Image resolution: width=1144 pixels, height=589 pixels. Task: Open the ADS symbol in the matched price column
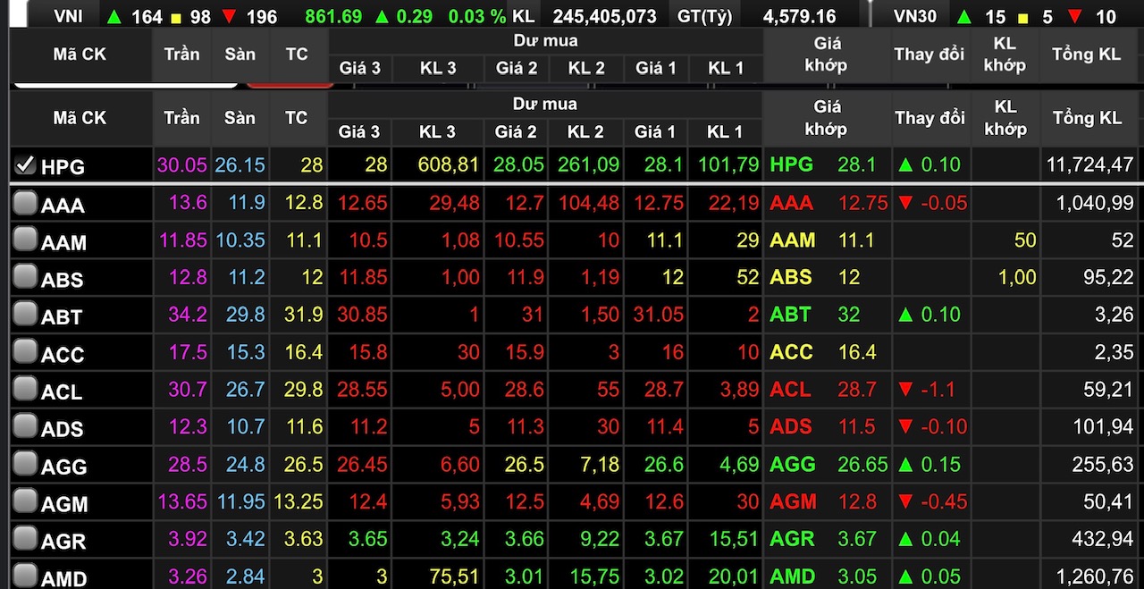[791, 426]
